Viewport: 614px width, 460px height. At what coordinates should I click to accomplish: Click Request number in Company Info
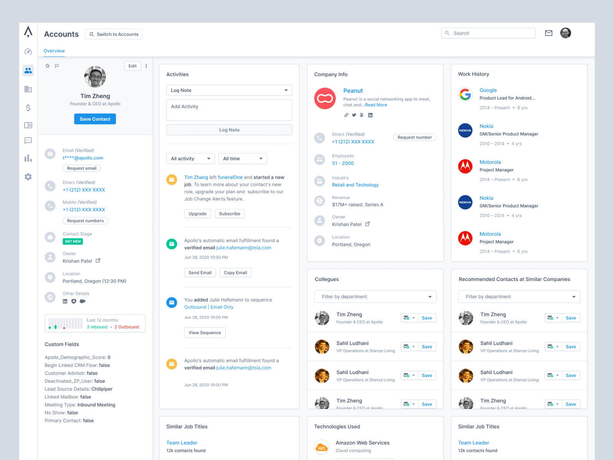click(x=415, y=137)
